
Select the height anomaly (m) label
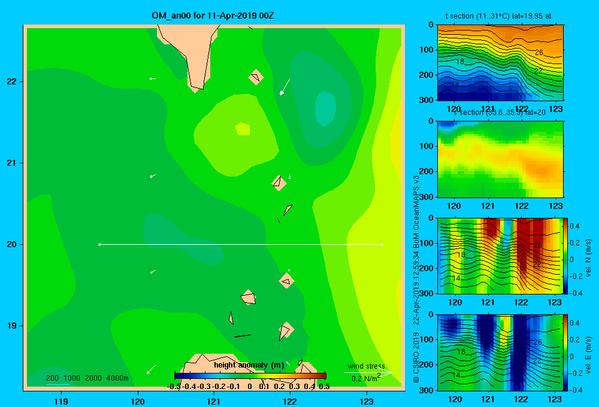point(249,365)
